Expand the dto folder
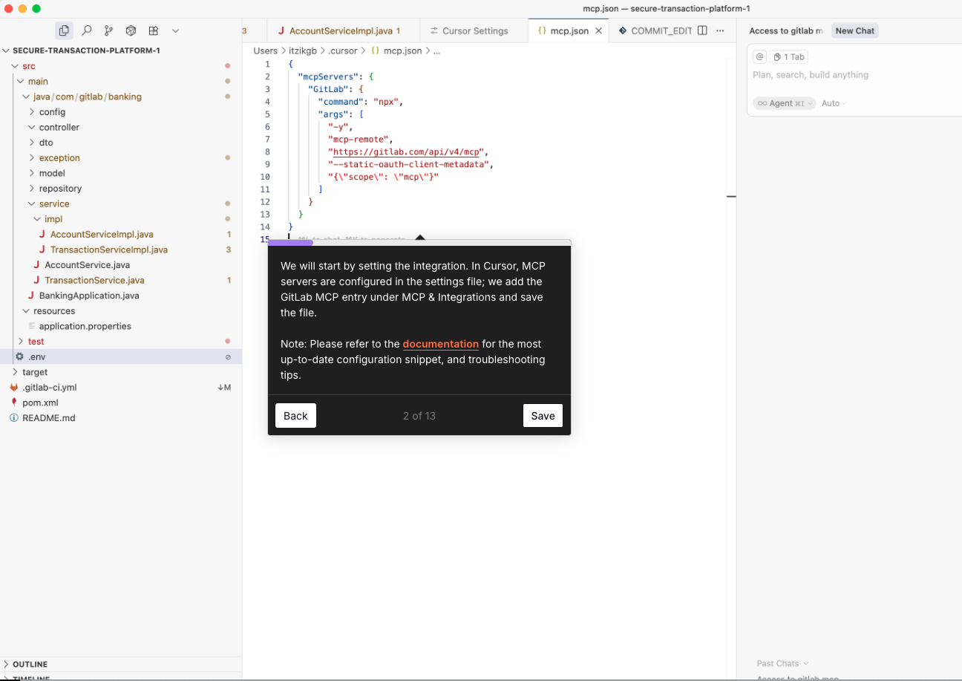 46,143
